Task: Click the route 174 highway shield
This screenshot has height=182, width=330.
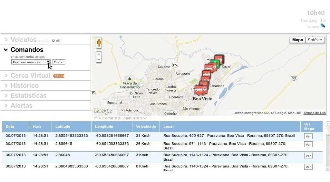Action: pyautogui.click(x=175, y=65)
